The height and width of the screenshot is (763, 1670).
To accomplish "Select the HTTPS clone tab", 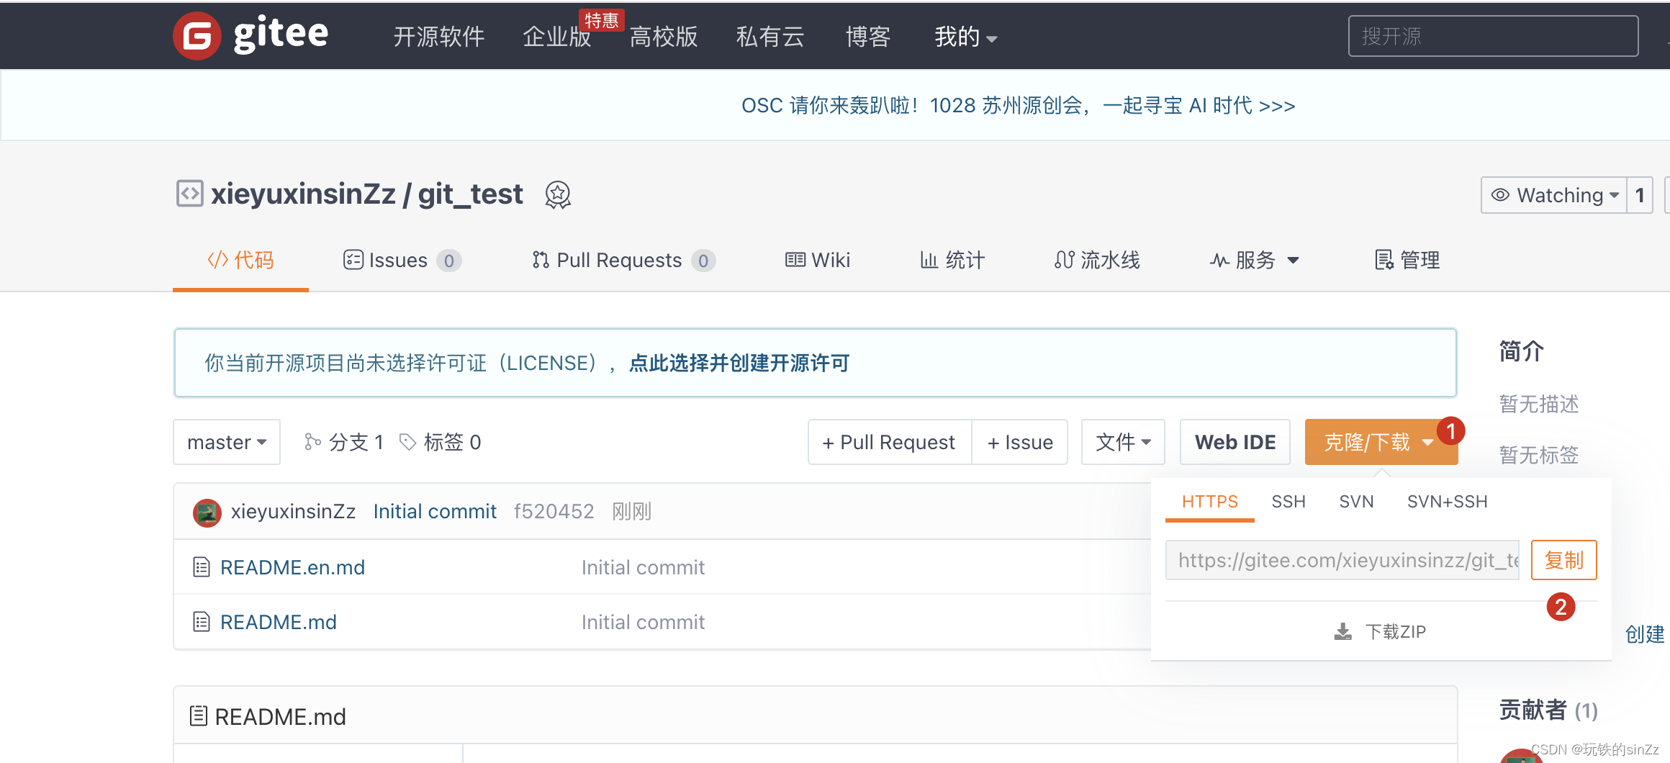I will tap(1210, 502).
